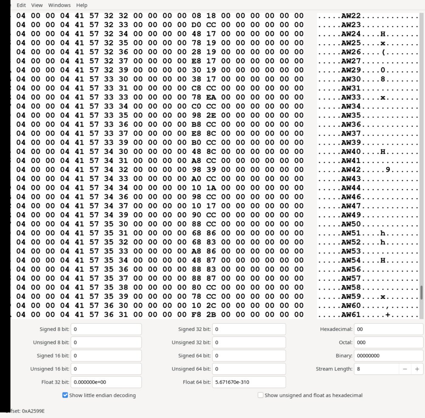The width and height of the screenshot is (425, 418).
Task: Click the Float 32 bit field
Action: point(106,382)
